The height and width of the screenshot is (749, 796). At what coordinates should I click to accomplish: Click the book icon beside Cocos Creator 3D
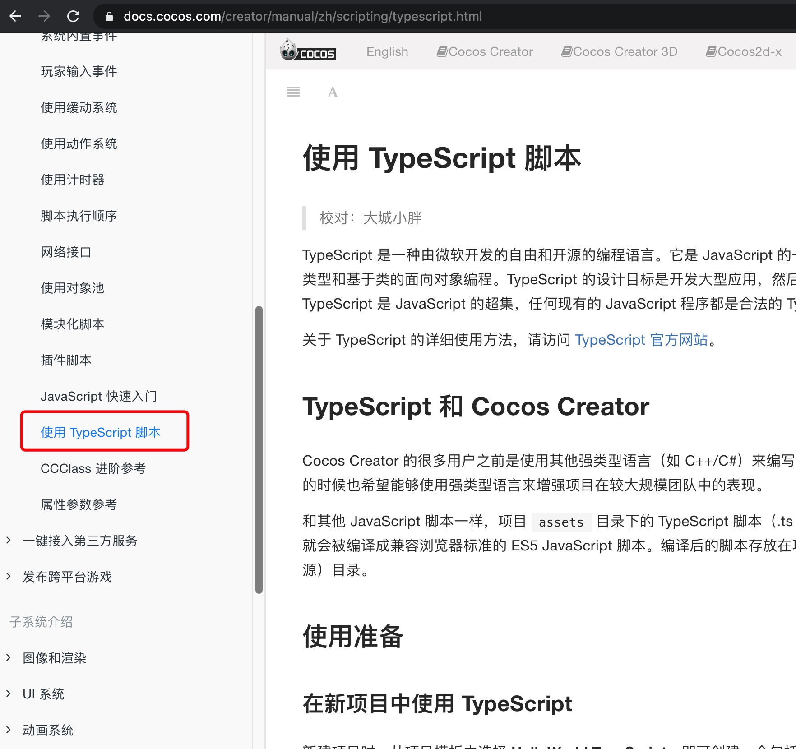(x=567, y=51)
